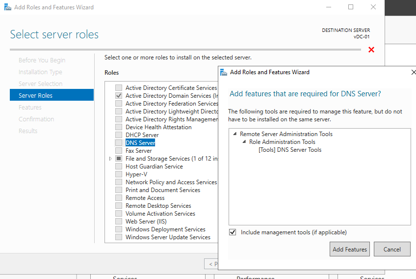Toggle File and Storage Services checkbox
This screenshot has width=416, height=279.
tap(119, 159)
